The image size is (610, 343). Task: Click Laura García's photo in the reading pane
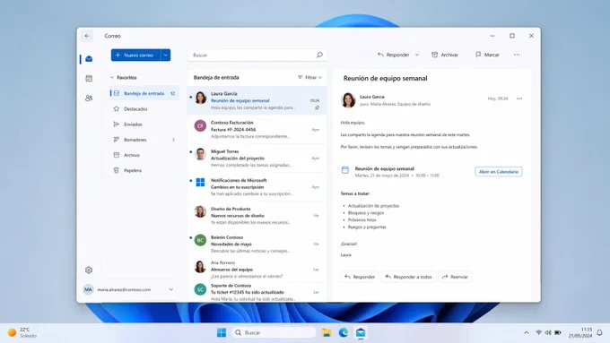[348, 100]
